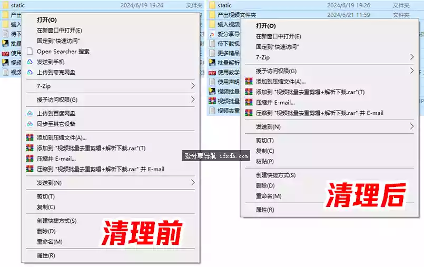
Task: Choose 创建快捷方式(S) in the right menu
Action: [x=276, y=175]
